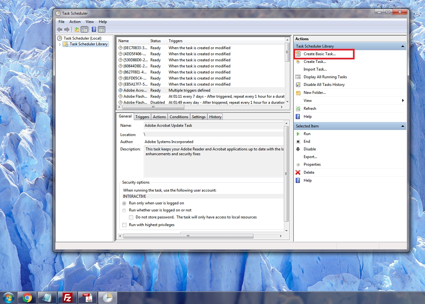Click the Disable All Tasks History icon
Image resolution: width=425 pixels, height=304 pixels.
298,85
